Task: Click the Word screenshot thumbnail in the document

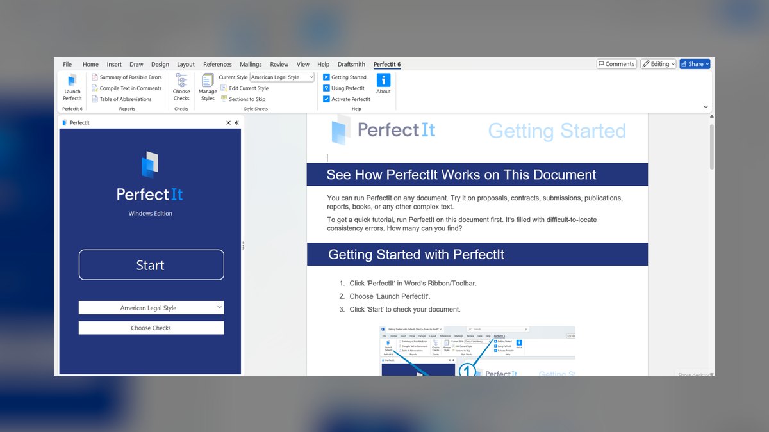Action: pyautogui.click(x=478, y=351)
